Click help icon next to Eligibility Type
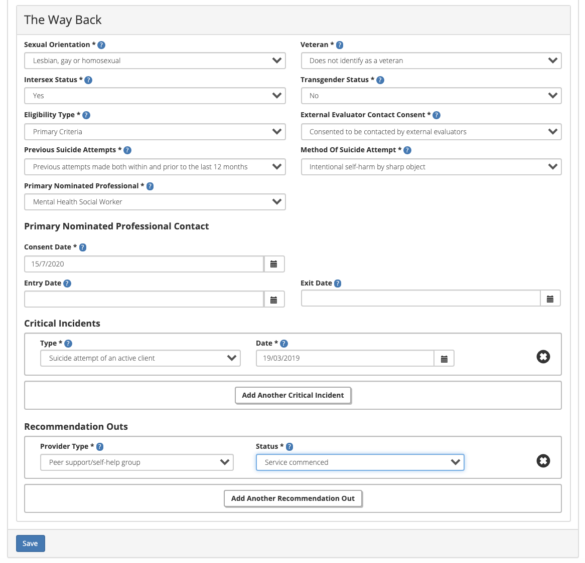 [x=86, y=115]
